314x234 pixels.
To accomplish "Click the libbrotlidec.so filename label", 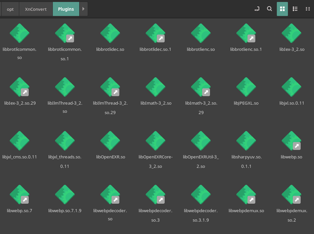I will [110, 50].
